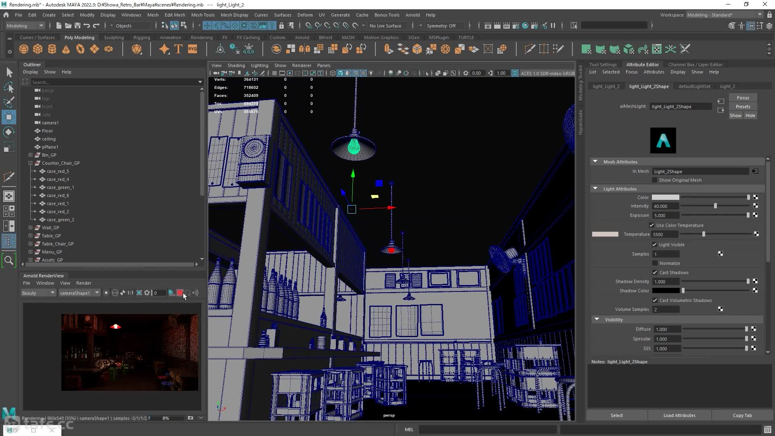
Task: Collapse the Mesh Attributes section
Action: (x=595, y=161)
